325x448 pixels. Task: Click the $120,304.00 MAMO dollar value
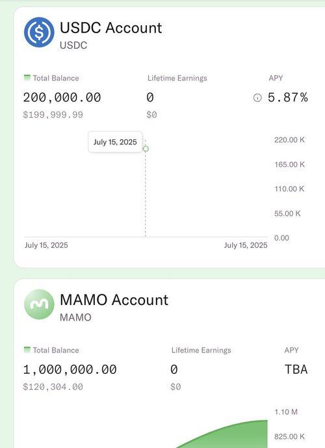tap(53, 387)
